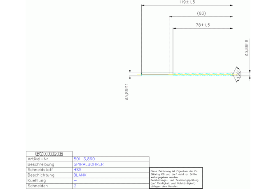Click the article number value 501 3,860
The width and height of the screenshot is (276, 189).
point(84,159)
